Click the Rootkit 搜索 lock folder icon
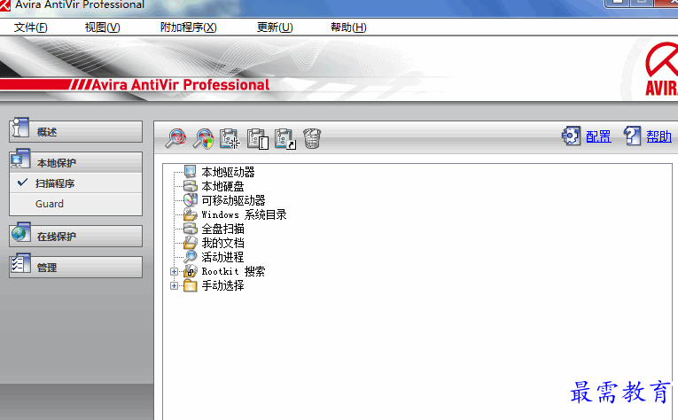678x420 pixels. click(191, 271)
